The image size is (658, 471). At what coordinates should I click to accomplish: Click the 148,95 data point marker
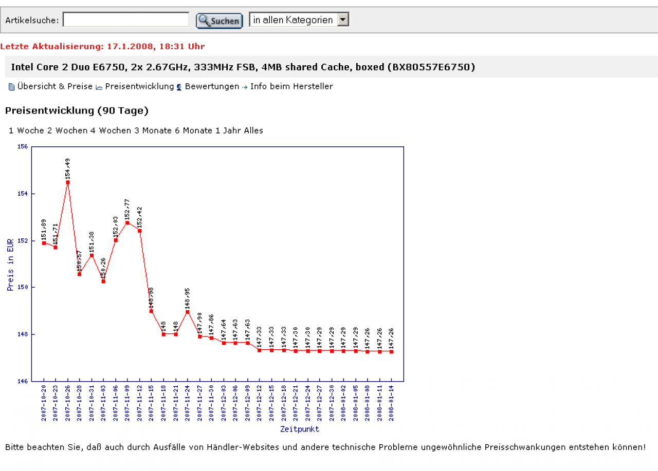click(x=188, y=312)
